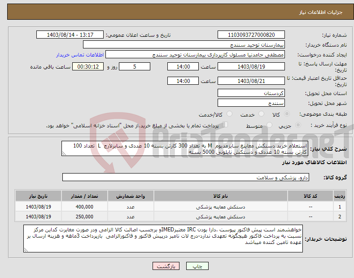The height and width of the screenshot is (278, 354).
Task: Toggle the Islamic treasury payment checkbox
Action: click(225, 125)
